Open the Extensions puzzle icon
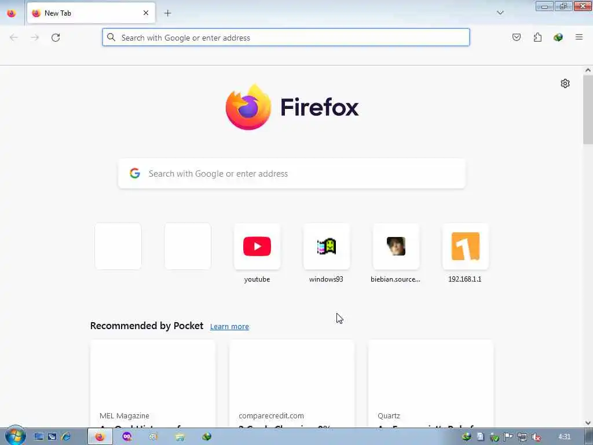 [537, 37]
